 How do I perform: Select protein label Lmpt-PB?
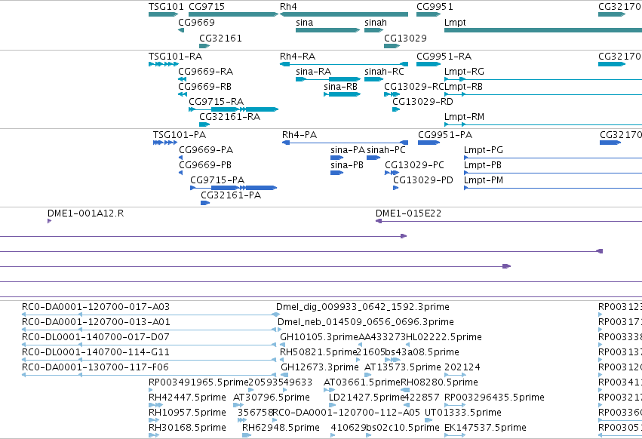point(483,164)
